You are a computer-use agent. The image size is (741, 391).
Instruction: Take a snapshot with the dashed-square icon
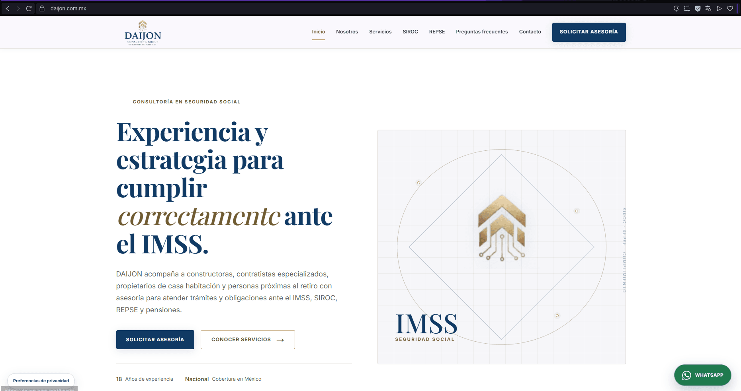687,8
